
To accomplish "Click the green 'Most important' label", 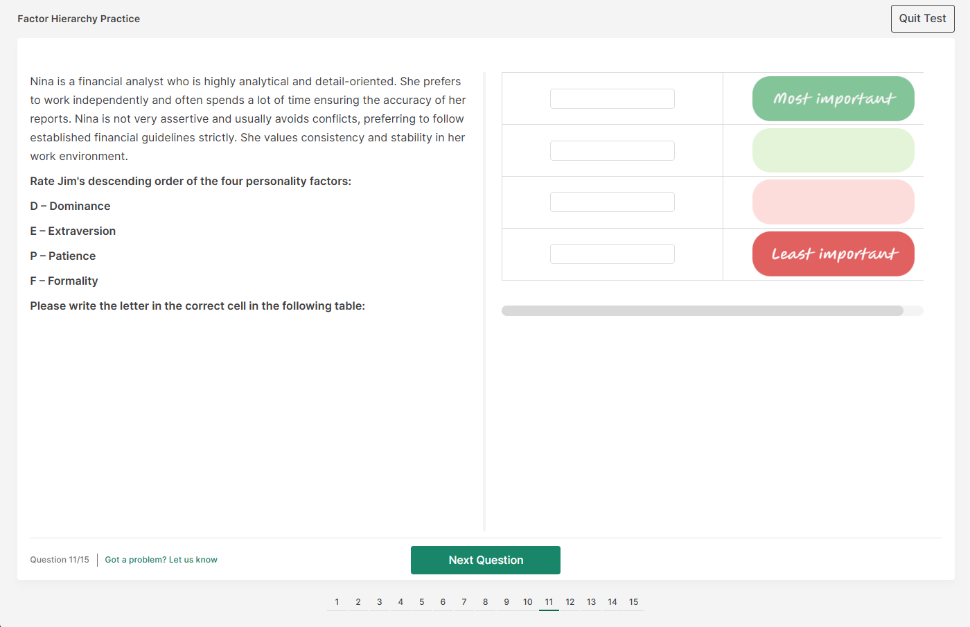I will point(833,98).
